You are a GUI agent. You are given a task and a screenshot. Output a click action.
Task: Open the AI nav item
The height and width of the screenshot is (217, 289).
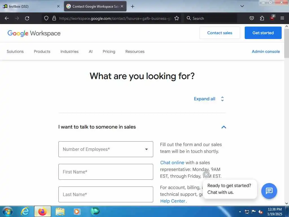[91, 51]
